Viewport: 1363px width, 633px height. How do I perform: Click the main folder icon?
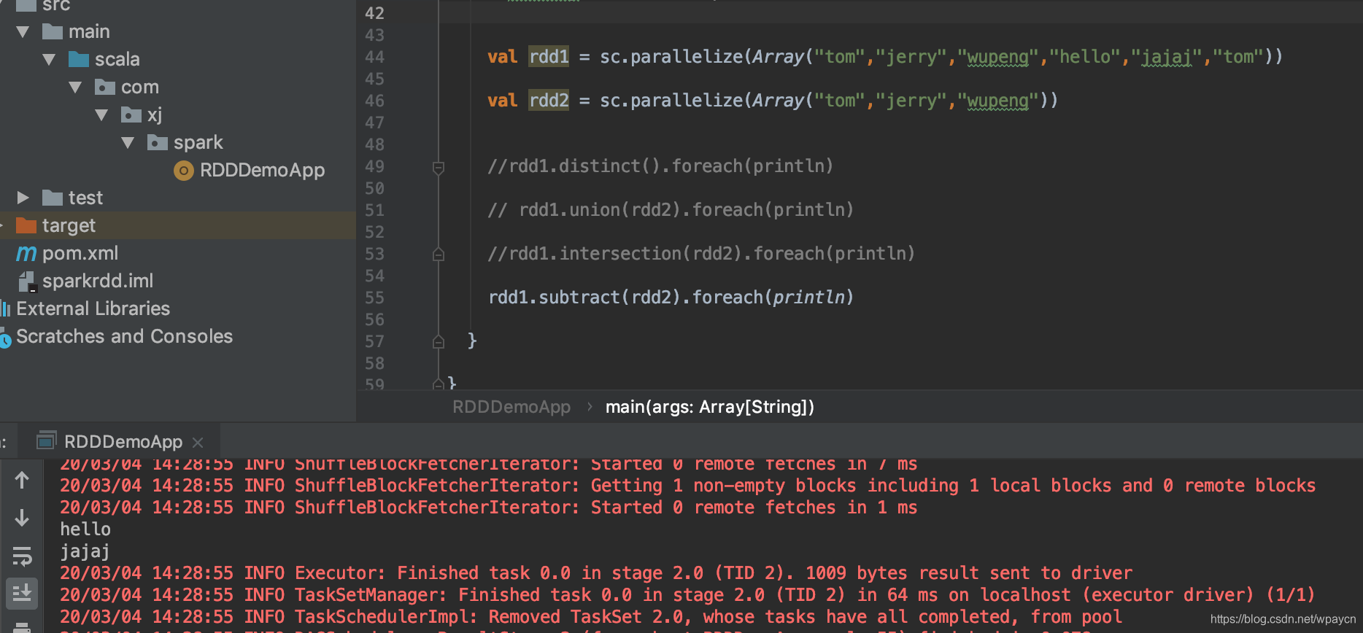coord(53,31)
